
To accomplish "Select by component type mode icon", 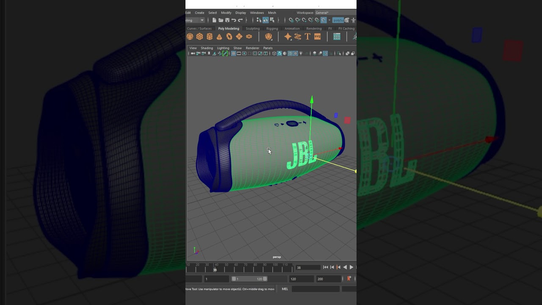I will pyautogui.click(x=272, y=20).
